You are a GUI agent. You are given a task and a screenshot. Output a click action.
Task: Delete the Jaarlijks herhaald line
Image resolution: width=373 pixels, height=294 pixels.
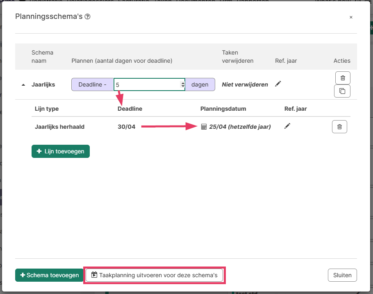(339, 127)
